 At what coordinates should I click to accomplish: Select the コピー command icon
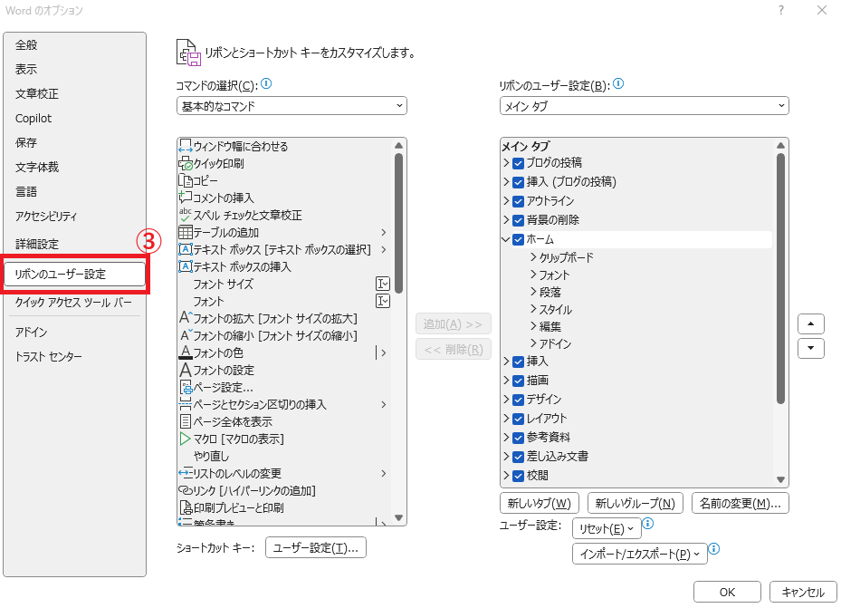pos(185,181)
